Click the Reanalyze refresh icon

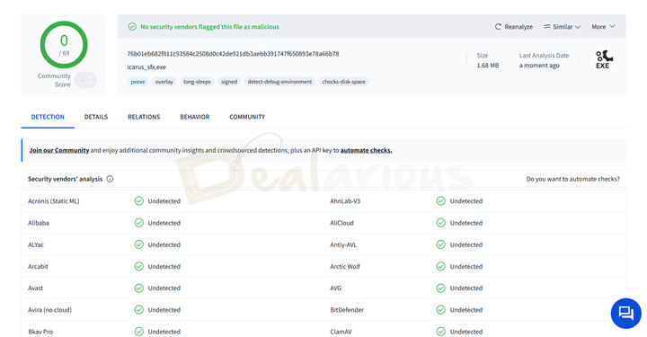click(x=498, y=26)
